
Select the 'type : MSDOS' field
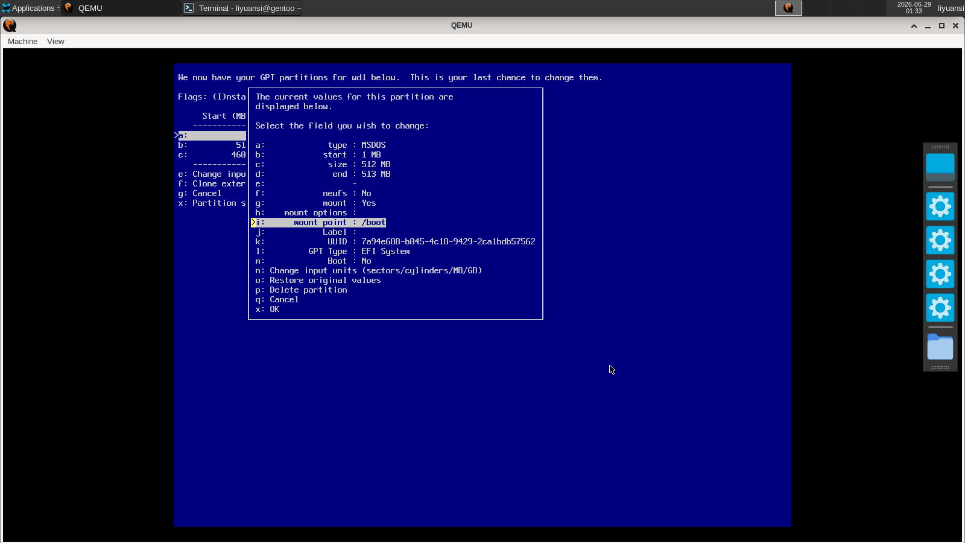tap(320, 145)
